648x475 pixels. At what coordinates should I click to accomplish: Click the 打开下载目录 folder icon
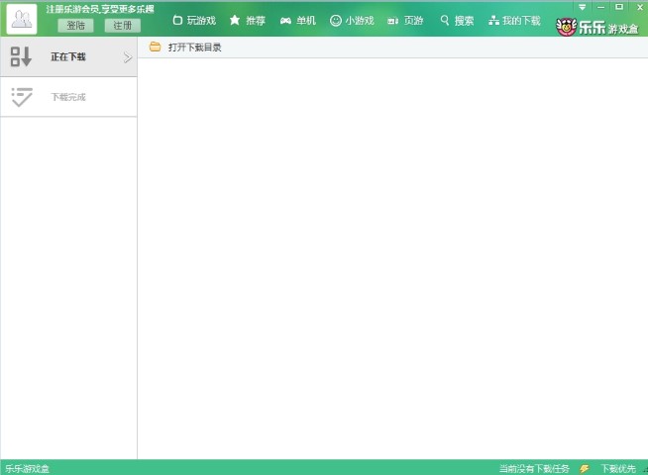[x=155, y=47]
